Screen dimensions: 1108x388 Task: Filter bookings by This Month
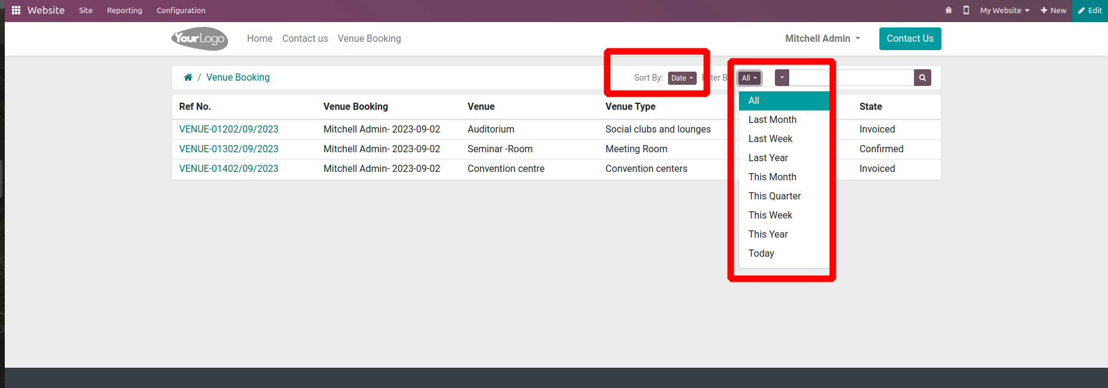coord(784,177)
